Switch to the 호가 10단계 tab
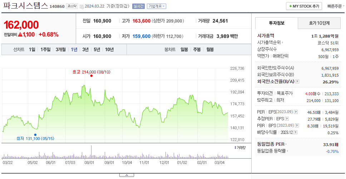Viewport: 346px width, 179px height. pyautogui.click(x=319, y=23)
